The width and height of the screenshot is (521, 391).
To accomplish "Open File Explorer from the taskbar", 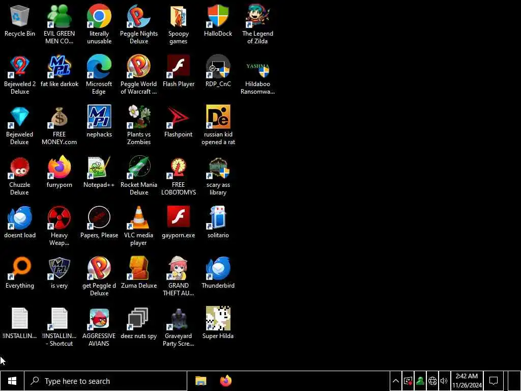I will pyautogui.click(x=200, y=381).
